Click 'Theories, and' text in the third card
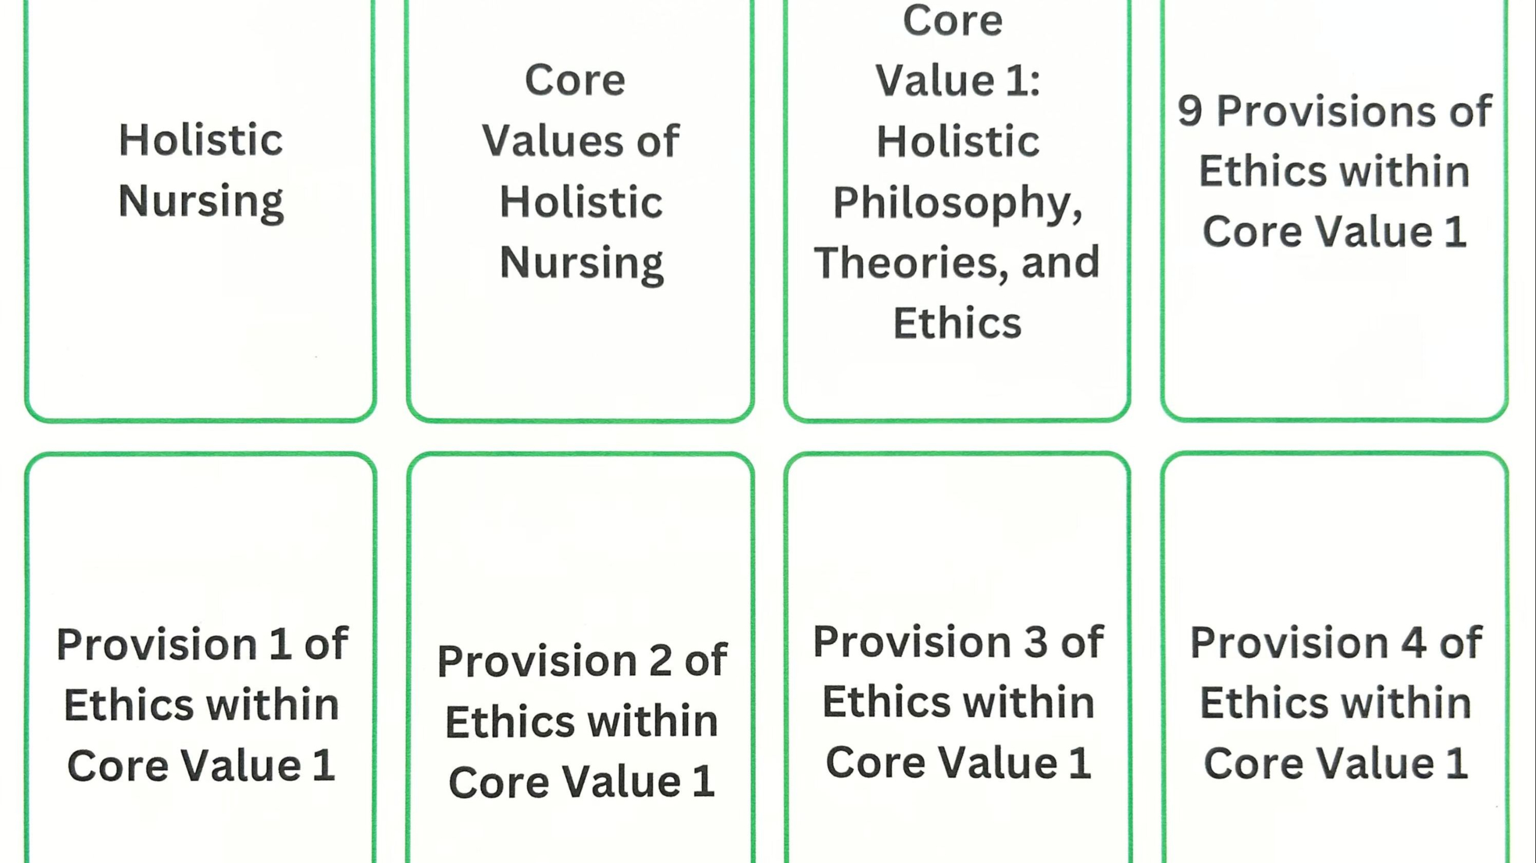1536x863 pixels. pyautogui.click(x=957, y=263)
